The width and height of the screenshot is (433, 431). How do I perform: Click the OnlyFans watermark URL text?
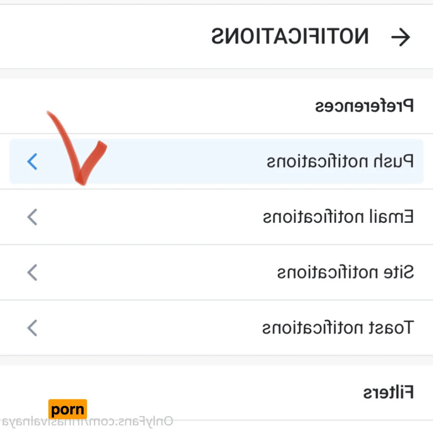(88, 421)
